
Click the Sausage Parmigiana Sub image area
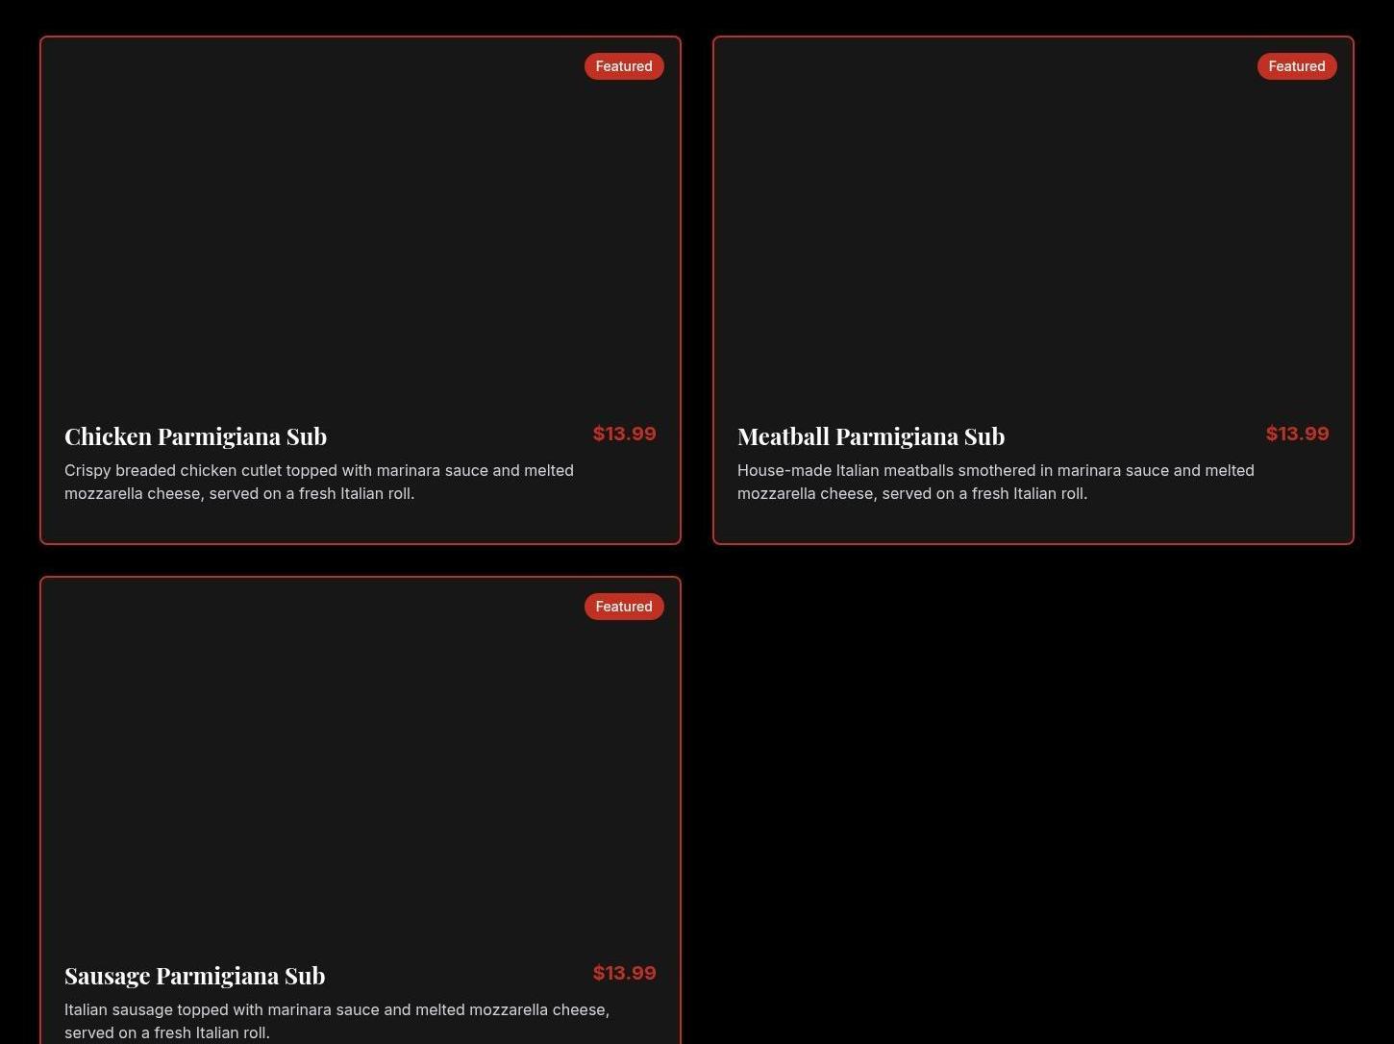[361, 759]
